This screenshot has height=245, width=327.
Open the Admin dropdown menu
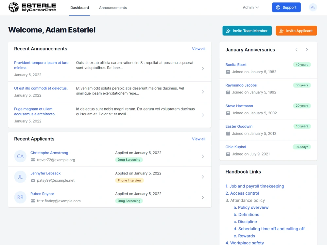coord(251,8)
